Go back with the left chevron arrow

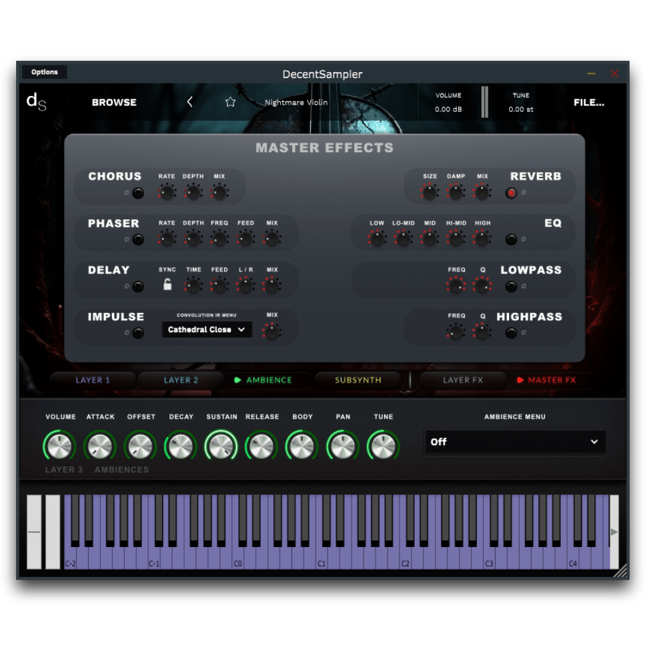click(x=190, y=102)
